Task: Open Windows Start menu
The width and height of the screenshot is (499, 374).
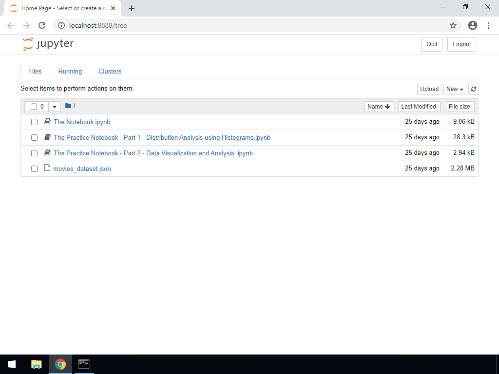Action: [x=12, y=364]
